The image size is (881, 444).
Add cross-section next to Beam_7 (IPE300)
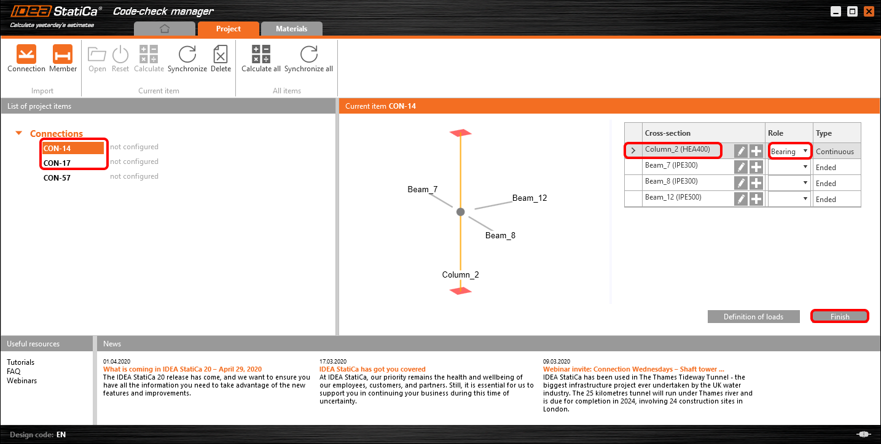coord(756,167)
